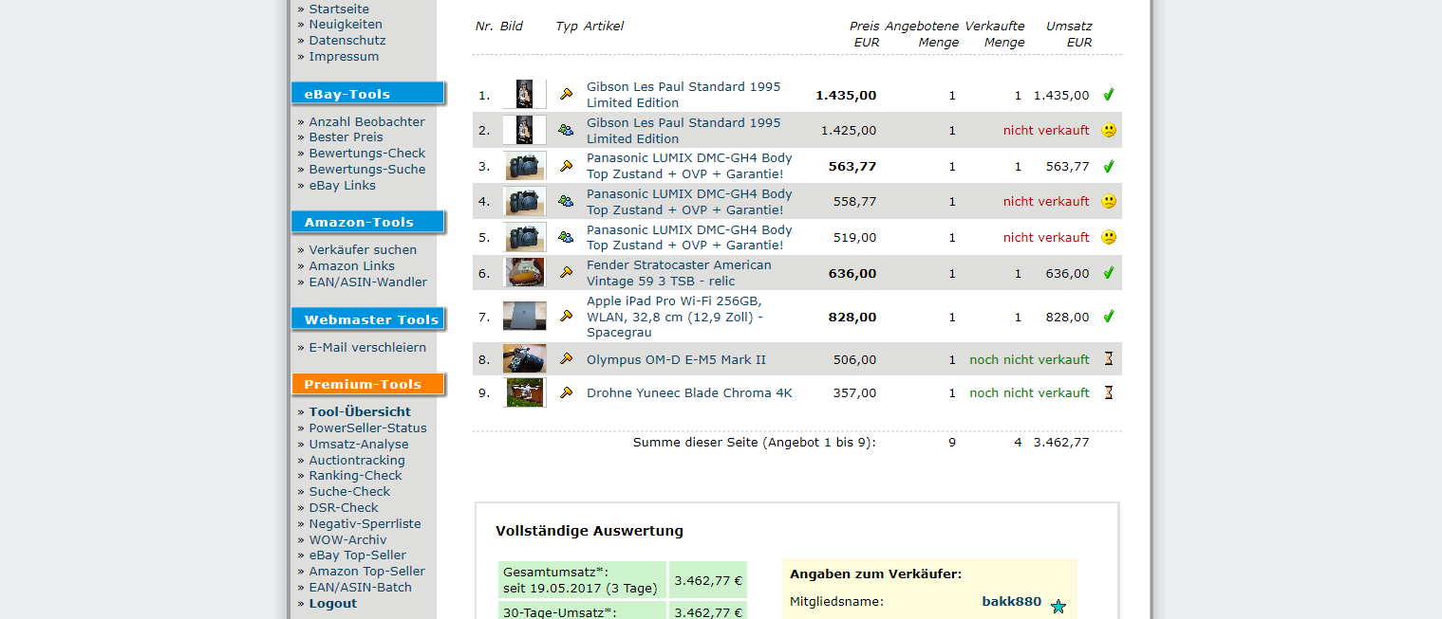Open the Fender Stratocaster thumbnail image
Viewport: 1442px width, 619px height.
tap(525, 273)
